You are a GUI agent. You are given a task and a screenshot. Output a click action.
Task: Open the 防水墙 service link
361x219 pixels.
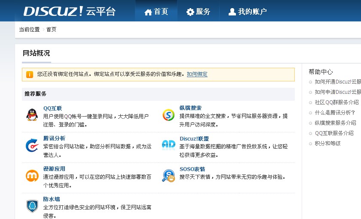pos(52,199)
